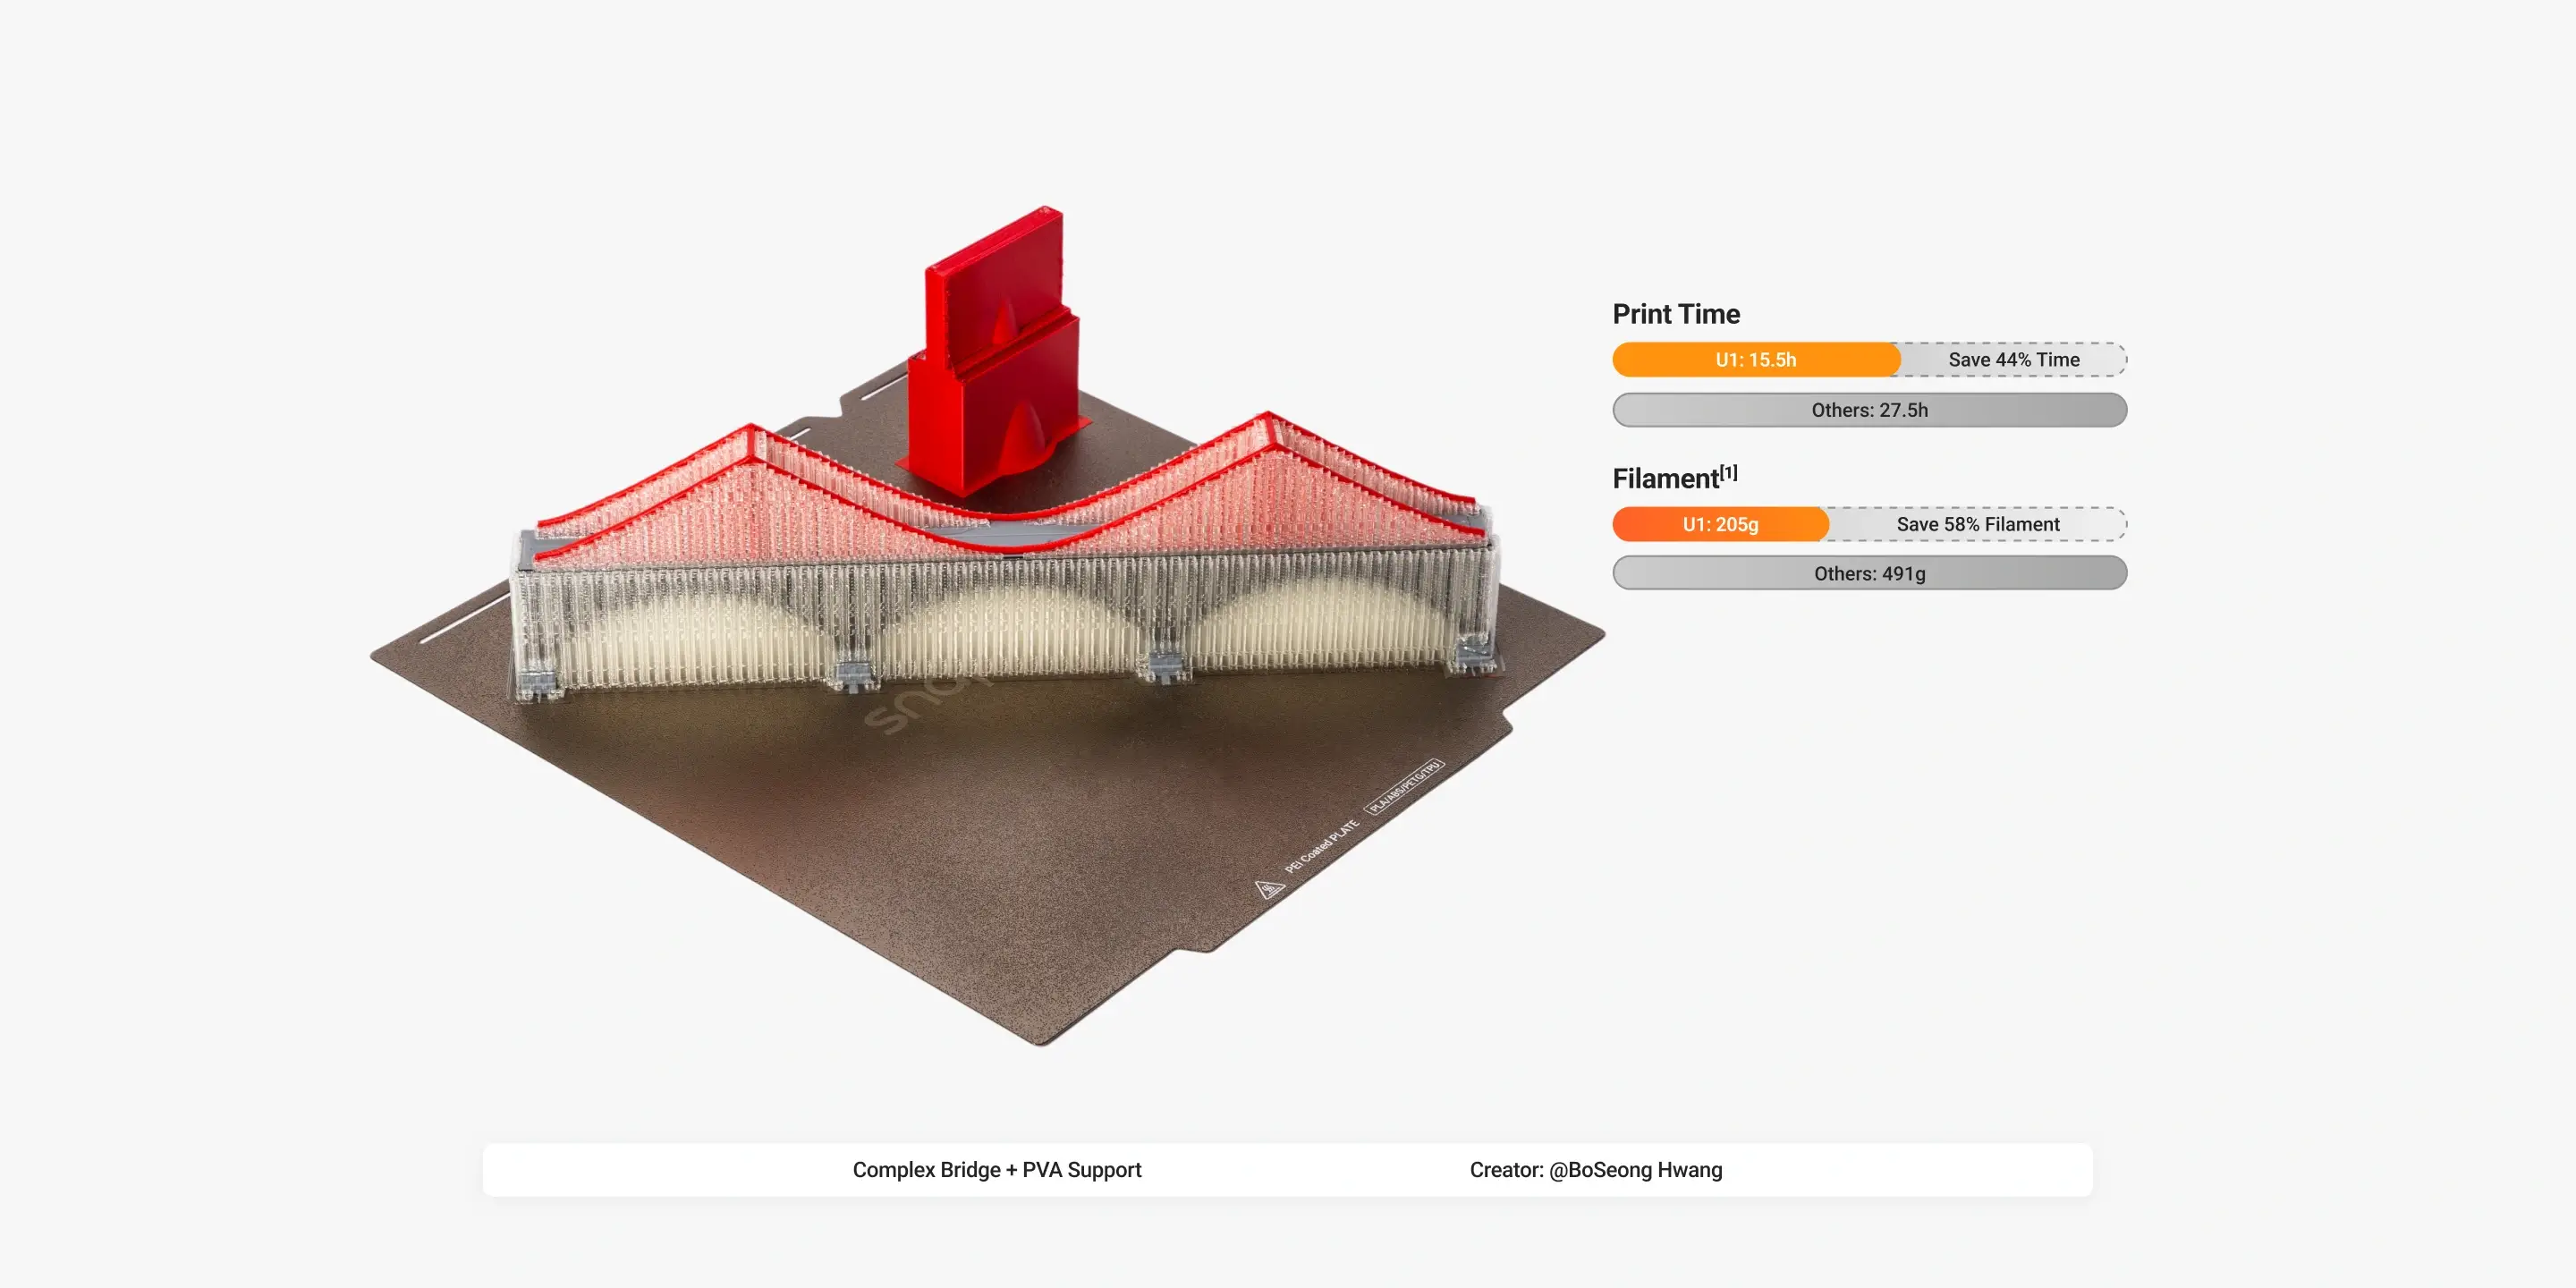
Task: Click the PEI Coated PLATE label
Action: (1321, 846)
